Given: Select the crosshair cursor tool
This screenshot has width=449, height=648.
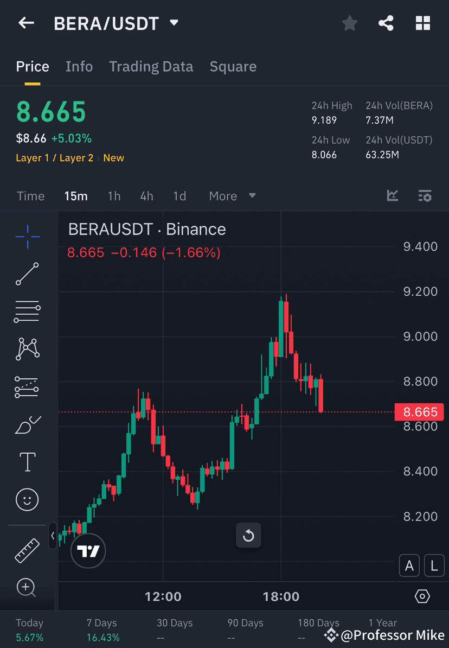Looking at the screenshot, I should pos(27,236).
